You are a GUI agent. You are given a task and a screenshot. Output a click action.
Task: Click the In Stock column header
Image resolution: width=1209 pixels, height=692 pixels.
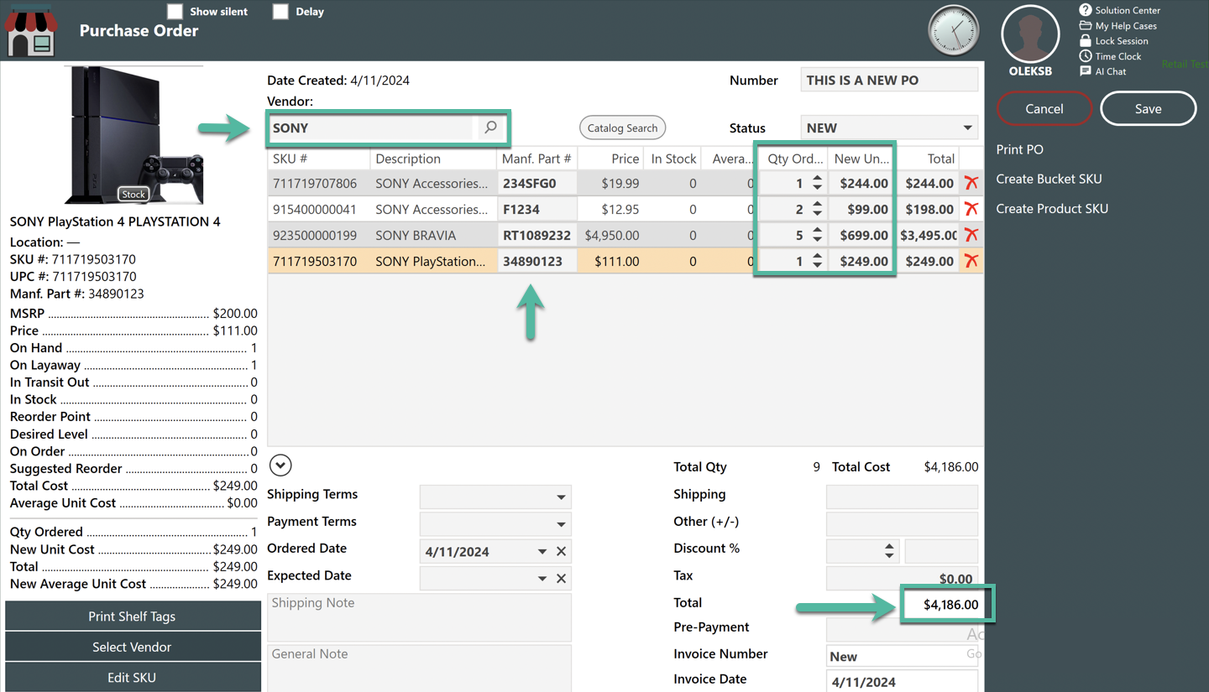pyautogui.click(x=674, y=159)
